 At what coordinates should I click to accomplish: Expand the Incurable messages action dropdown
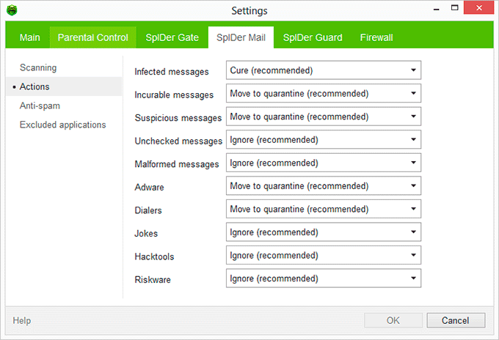tap(324, 93)
